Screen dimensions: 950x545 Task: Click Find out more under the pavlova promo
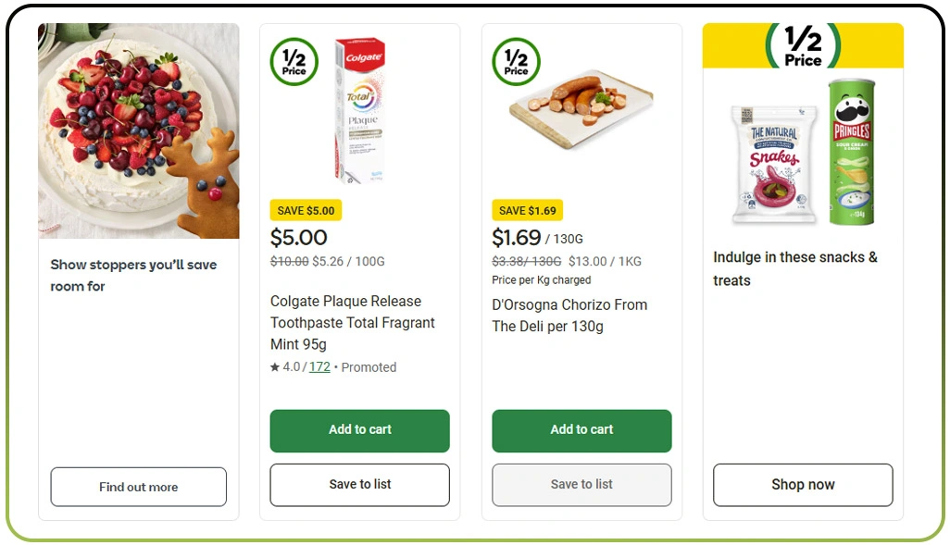(138, 486)
